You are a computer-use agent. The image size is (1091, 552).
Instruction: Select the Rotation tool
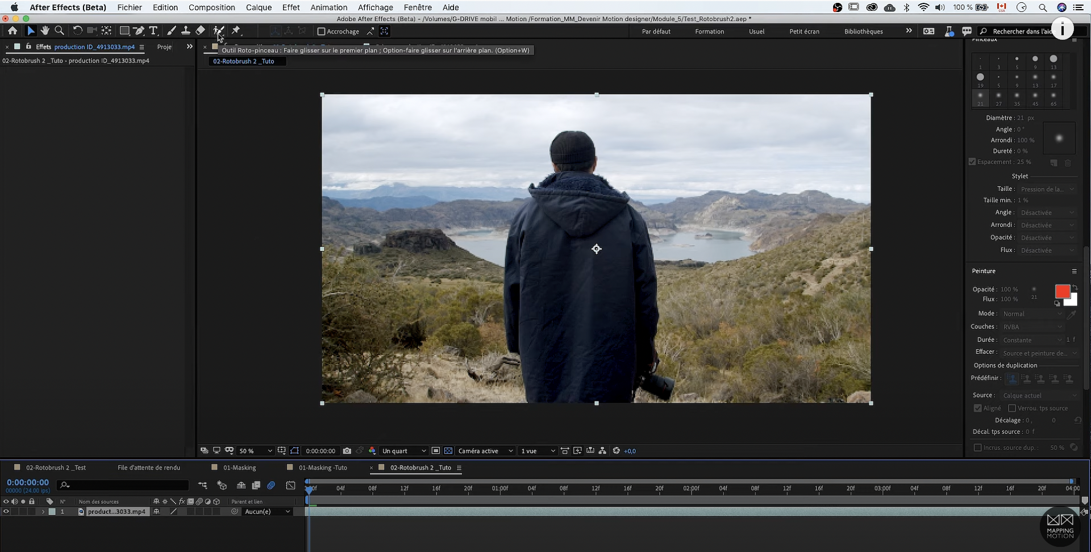click(x=77, y=31)
